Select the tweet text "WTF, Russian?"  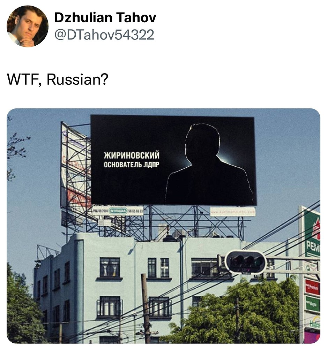[58, 79]
